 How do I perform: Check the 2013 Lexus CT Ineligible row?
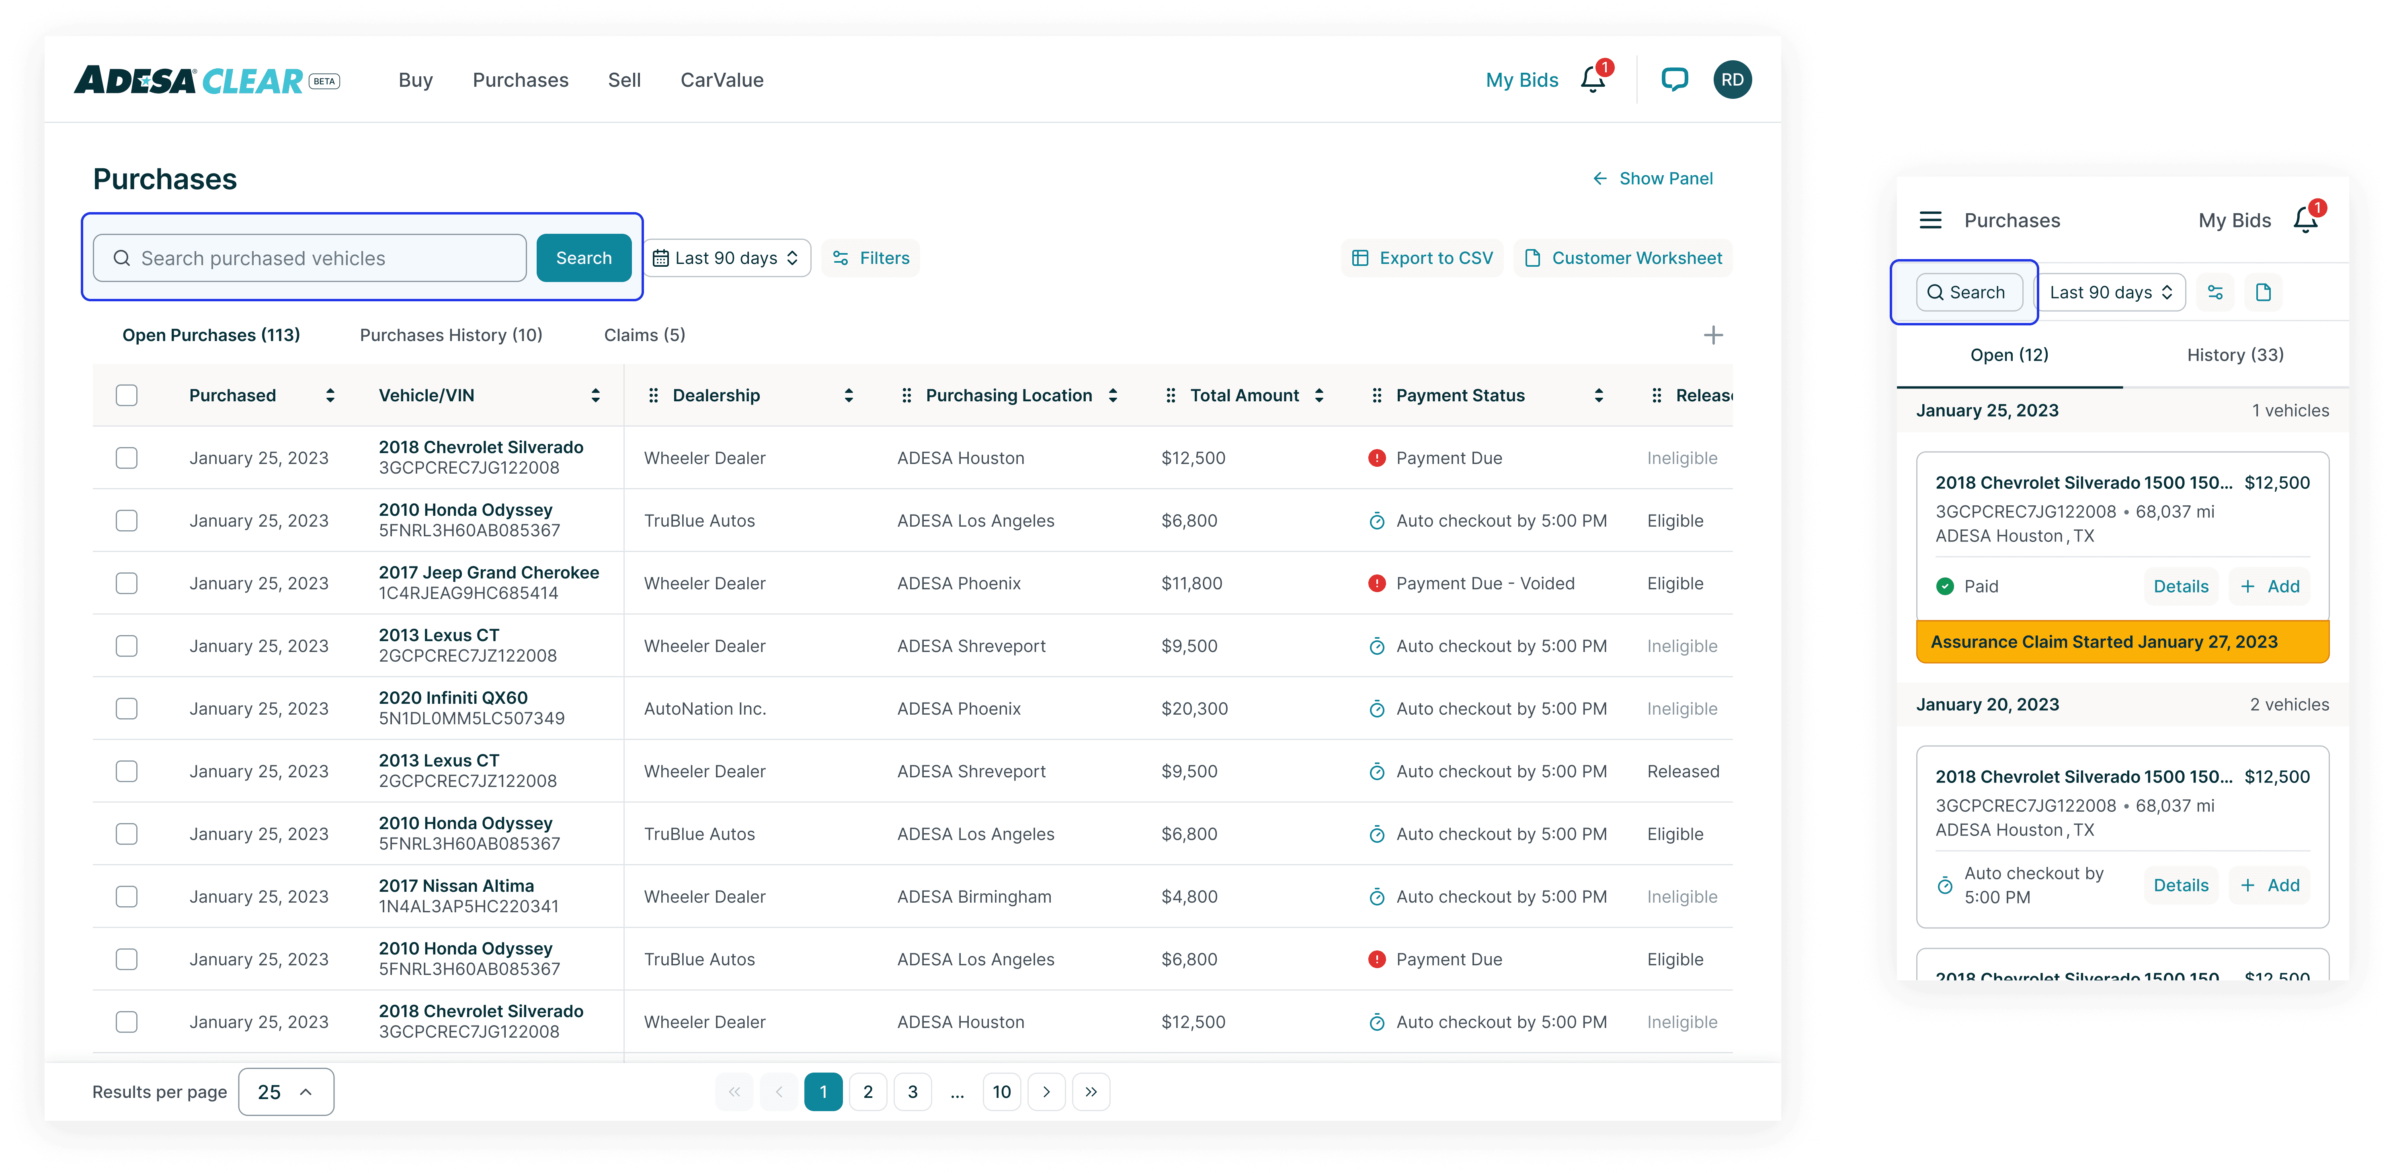tap(126, 646)
